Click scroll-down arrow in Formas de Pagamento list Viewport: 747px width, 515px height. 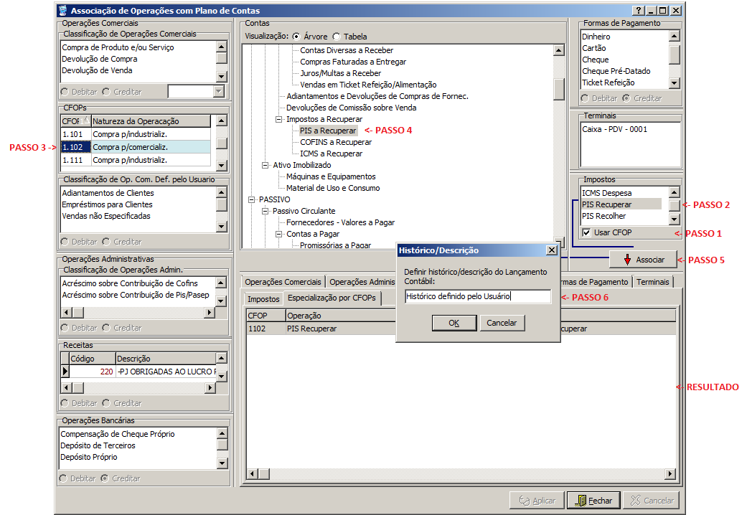click(675, 83)
